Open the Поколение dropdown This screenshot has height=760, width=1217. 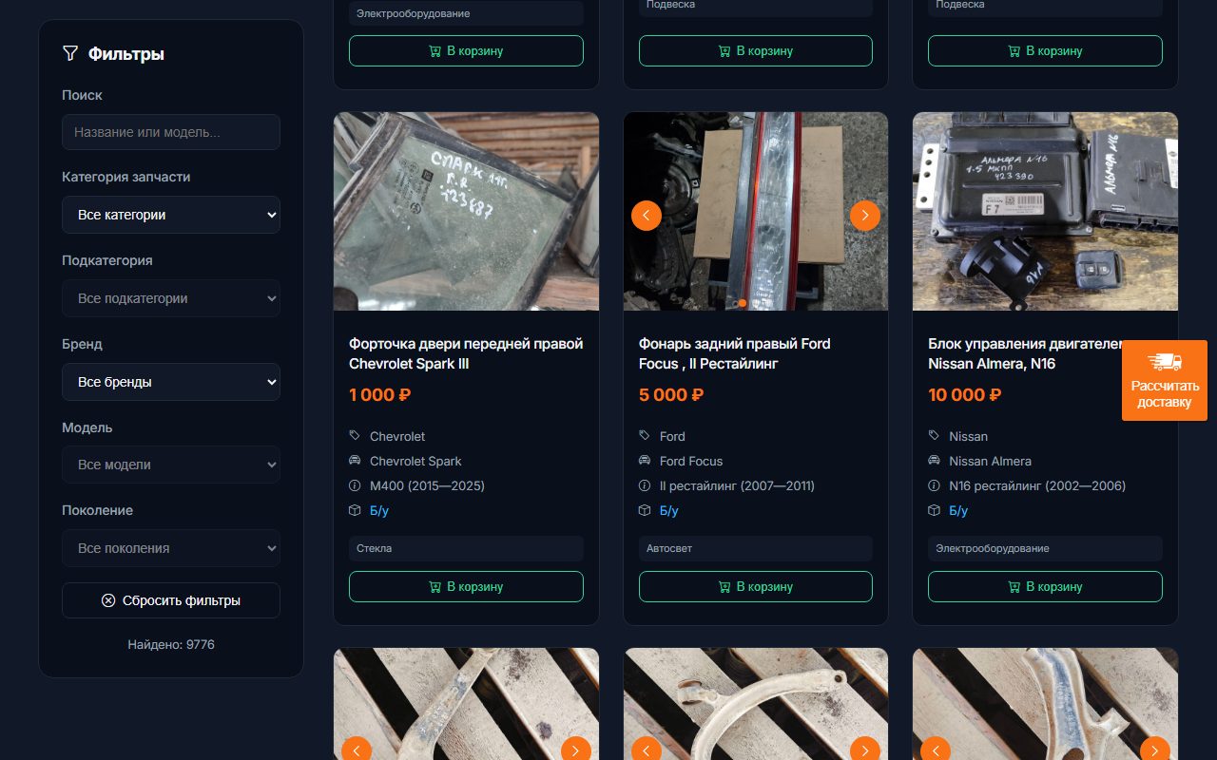click(x=171, y=548)
